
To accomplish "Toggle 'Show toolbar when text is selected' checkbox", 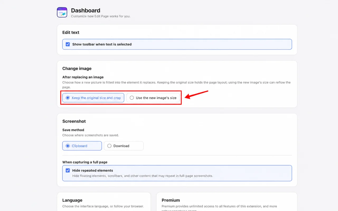I will tap(68, 44).
